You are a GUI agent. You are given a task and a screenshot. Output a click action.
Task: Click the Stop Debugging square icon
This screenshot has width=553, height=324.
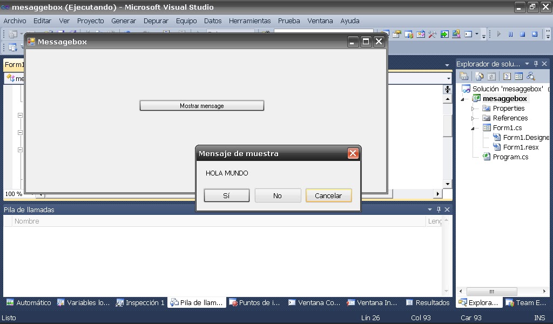522,34
